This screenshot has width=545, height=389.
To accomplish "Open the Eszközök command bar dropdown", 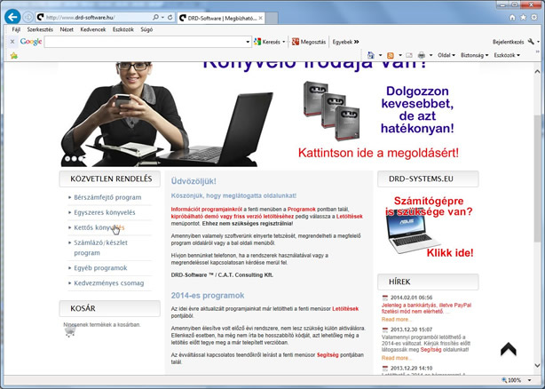I will 507,55.
